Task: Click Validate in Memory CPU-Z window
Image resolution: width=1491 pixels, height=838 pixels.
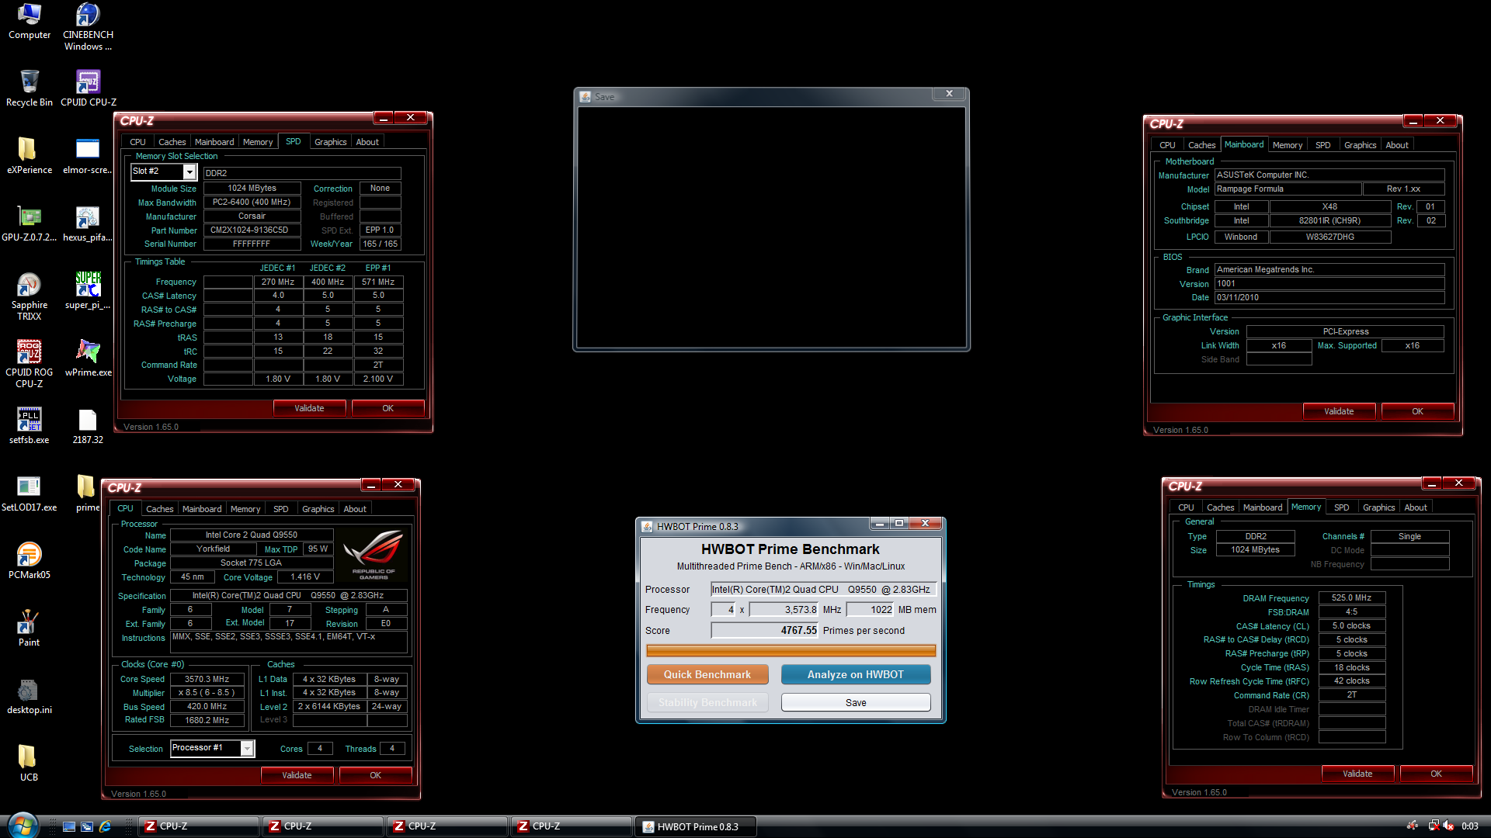Action: (x=1357, y=774)
